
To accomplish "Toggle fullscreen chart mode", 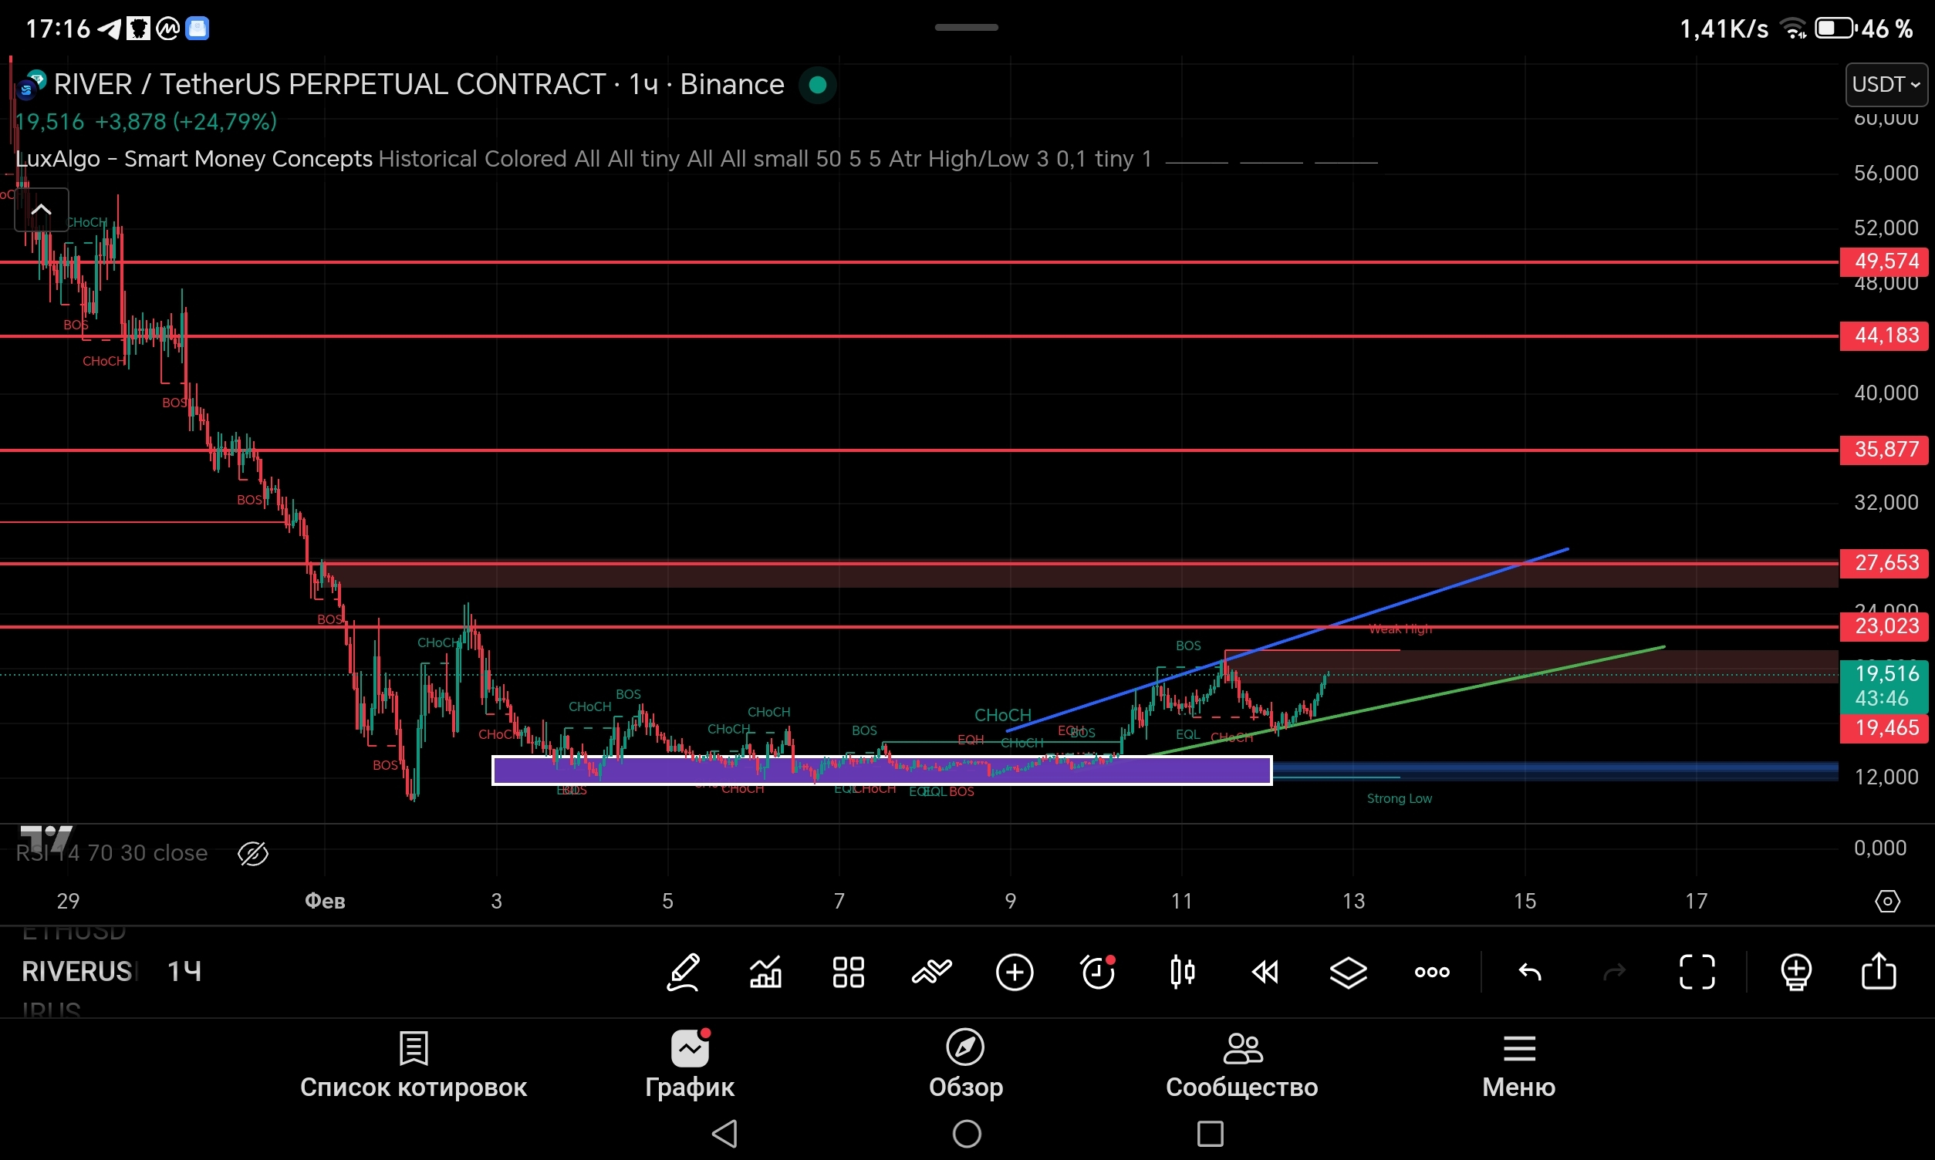I will click(1697, 973).
